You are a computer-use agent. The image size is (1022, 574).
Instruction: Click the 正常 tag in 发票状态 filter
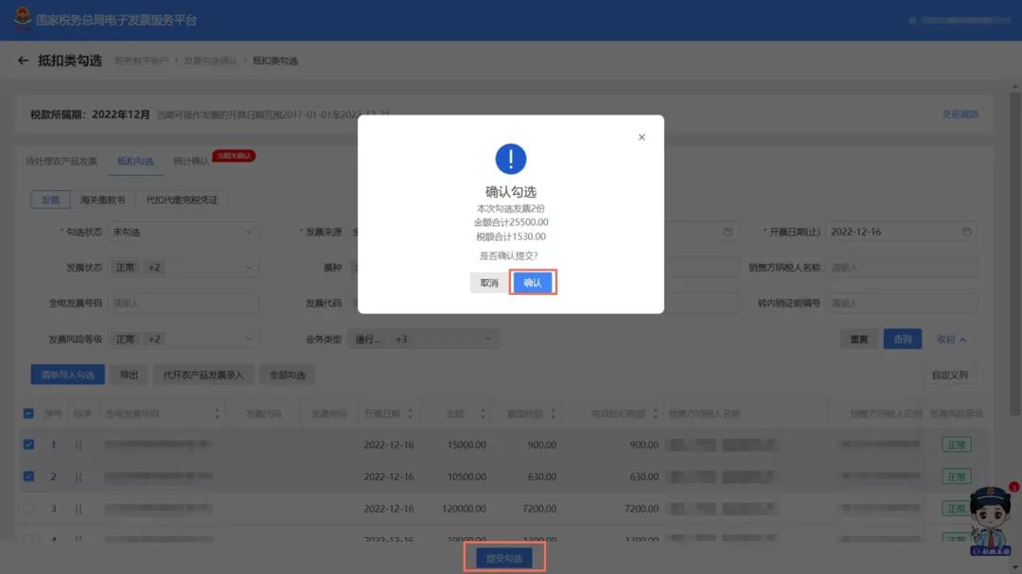pos(125,268)
